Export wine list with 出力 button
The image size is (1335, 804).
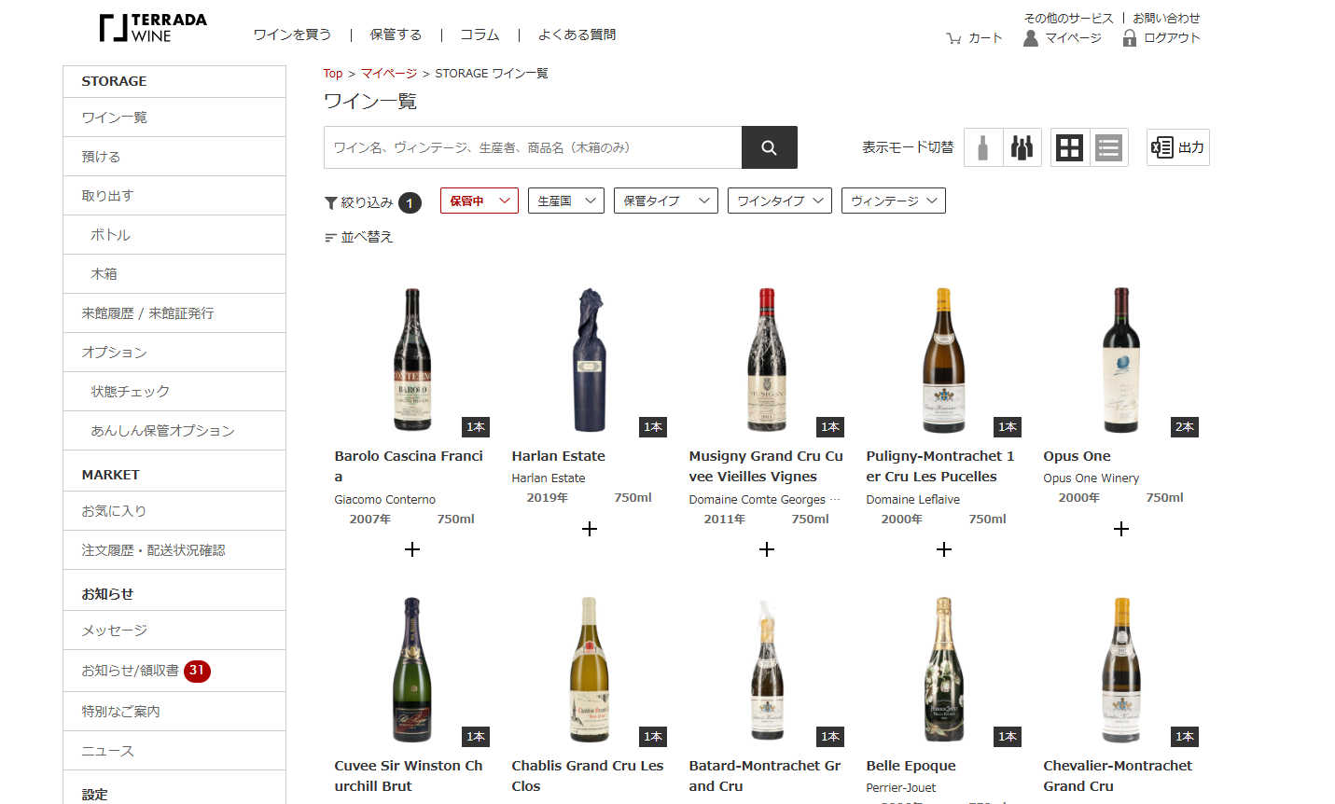1178,147
